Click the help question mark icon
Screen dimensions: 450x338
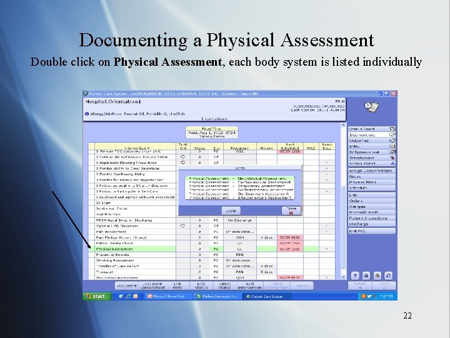355,275
